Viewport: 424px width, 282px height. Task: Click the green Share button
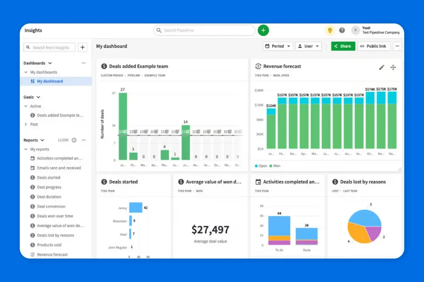point(343,46)
